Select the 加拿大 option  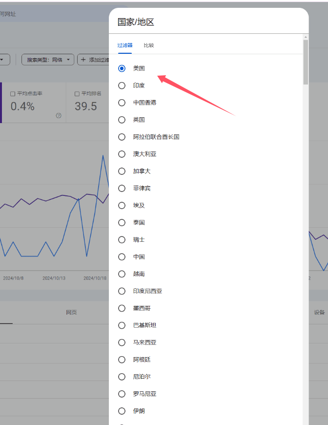coord(122,171)
